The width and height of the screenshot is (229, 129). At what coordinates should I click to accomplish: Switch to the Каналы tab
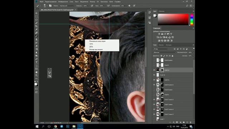coord(161,45)
